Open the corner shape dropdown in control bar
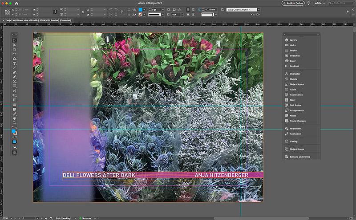The image size is (356, 220). tap(216, 15)
